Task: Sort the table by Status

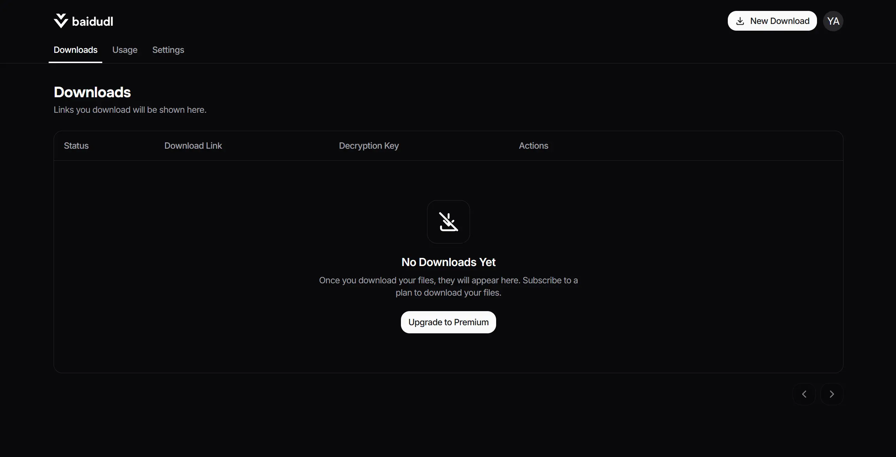Action: click(x=76, y=146)
